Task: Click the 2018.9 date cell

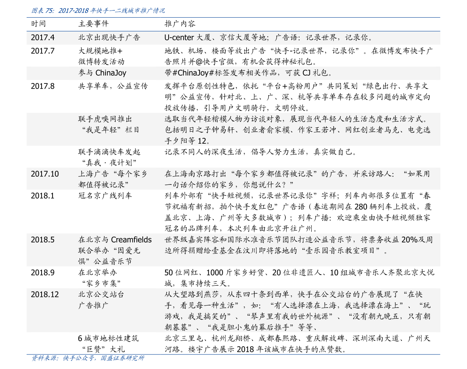Action: click(43, 273)
